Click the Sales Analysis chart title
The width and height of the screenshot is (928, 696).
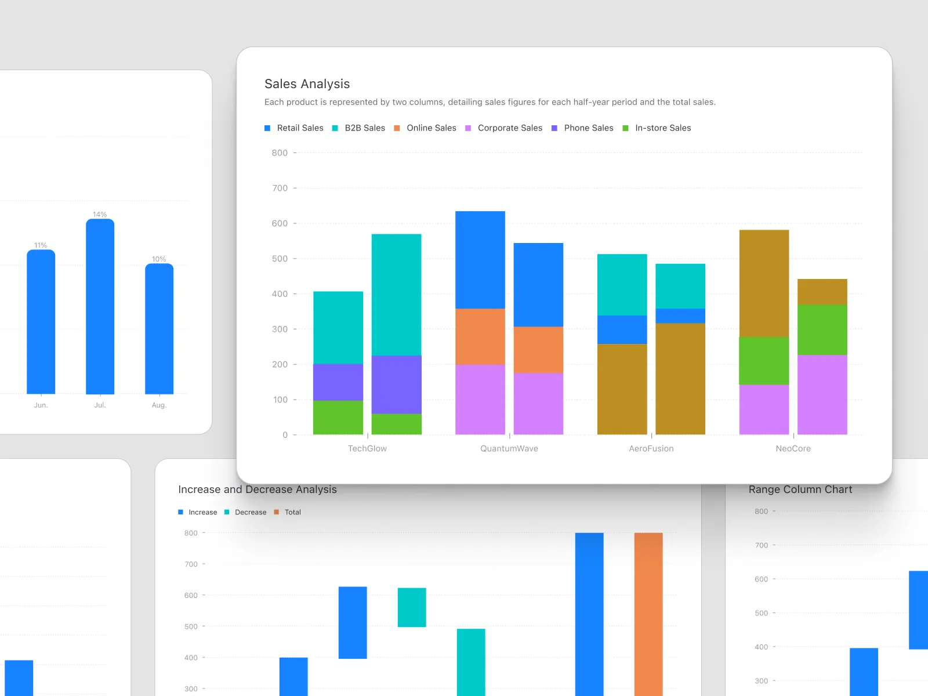coord(307,84)
